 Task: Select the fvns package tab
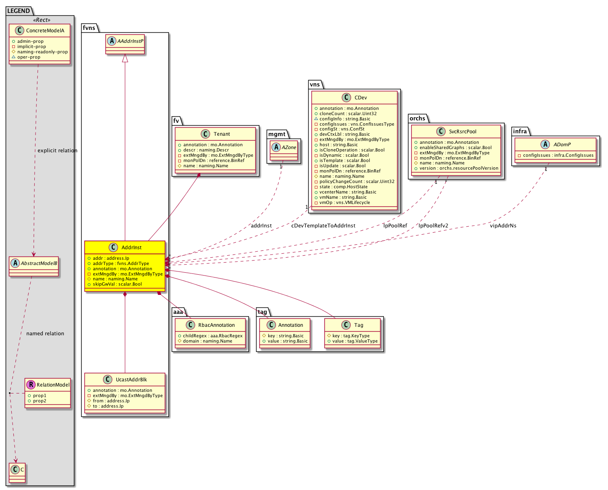[89, 28]
